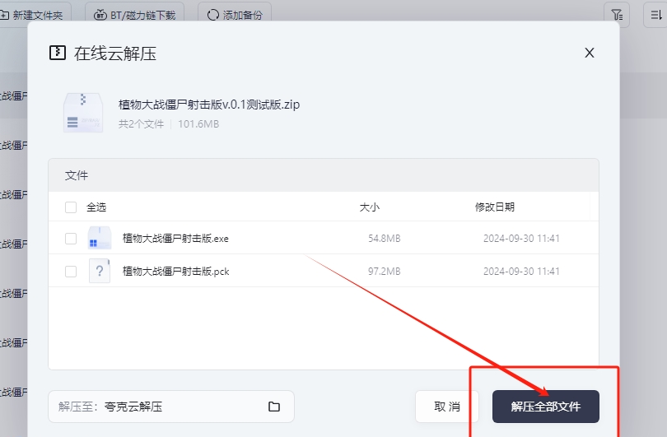This screenshot has height=437, width=667.
Task: Click the 101.6MB archive size text
Action: 198,124
